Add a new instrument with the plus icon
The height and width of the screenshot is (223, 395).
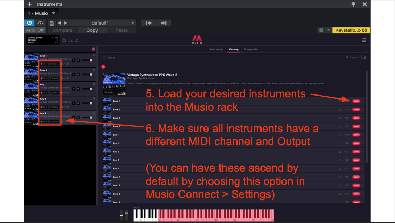click(x=29, y=4)
